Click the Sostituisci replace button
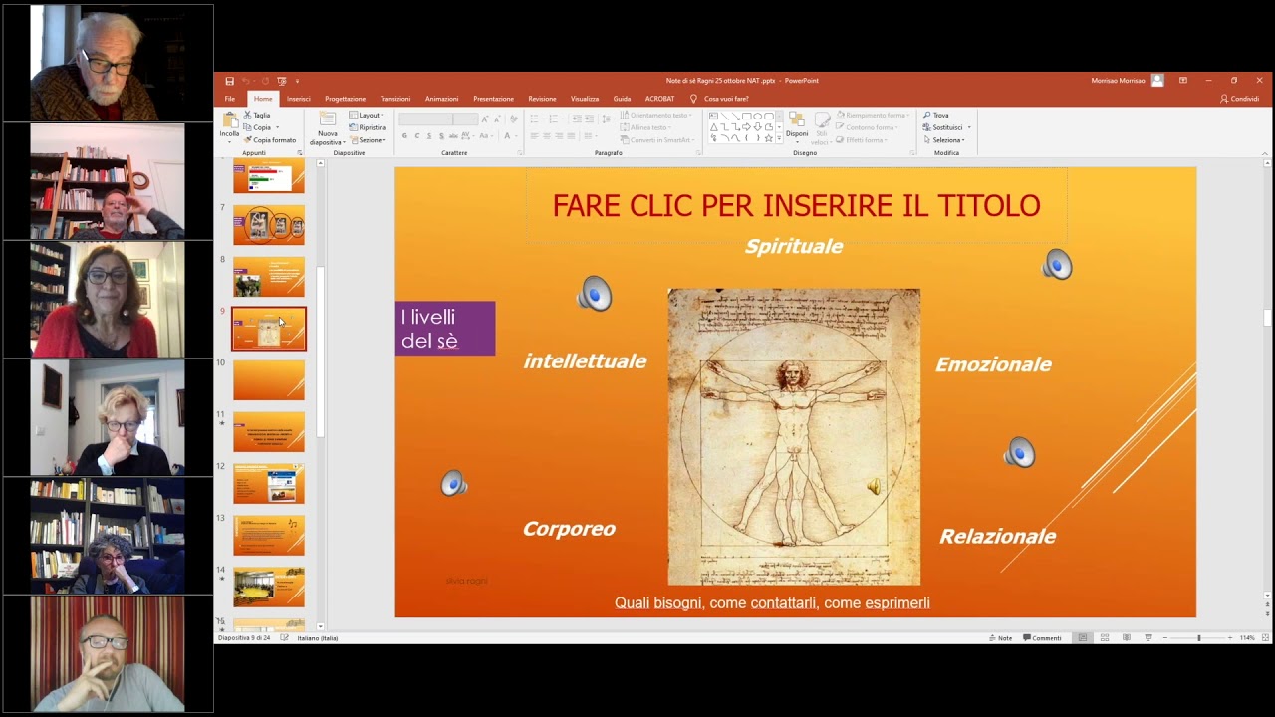 [x=942, y=127]
